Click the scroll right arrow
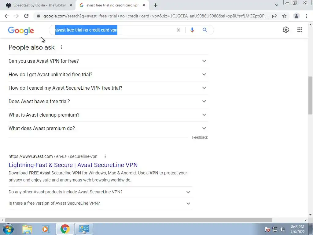Viewport: 313px width, 235px height. 305,220
